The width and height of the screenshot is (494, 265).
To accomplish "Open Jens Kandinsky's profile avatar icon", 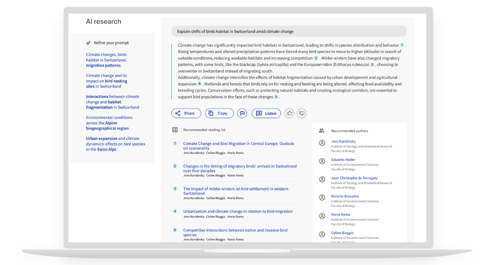I will pos(322,143).
